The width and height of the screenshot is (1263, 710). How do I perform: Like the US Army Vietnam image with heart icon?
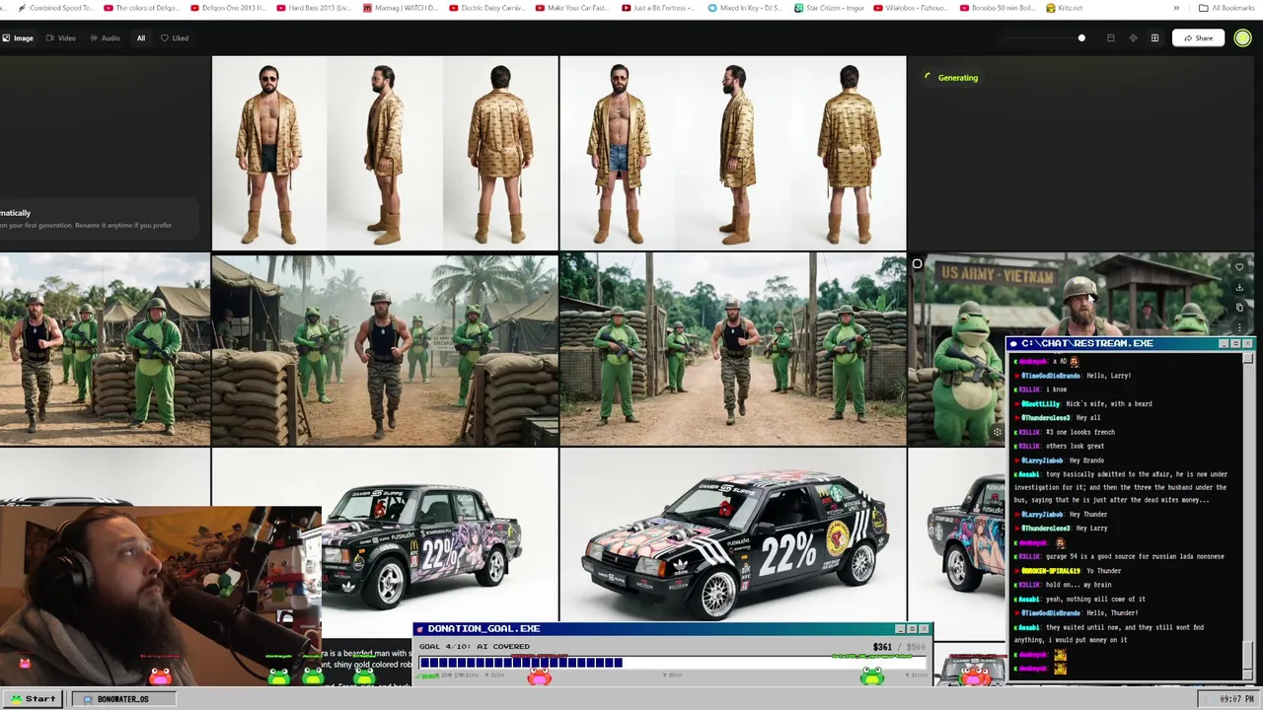[x=1239, y=266]
